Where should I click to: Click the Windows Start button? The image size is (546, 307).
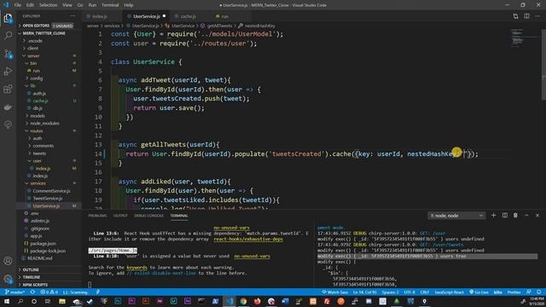(x=7, y=301)
